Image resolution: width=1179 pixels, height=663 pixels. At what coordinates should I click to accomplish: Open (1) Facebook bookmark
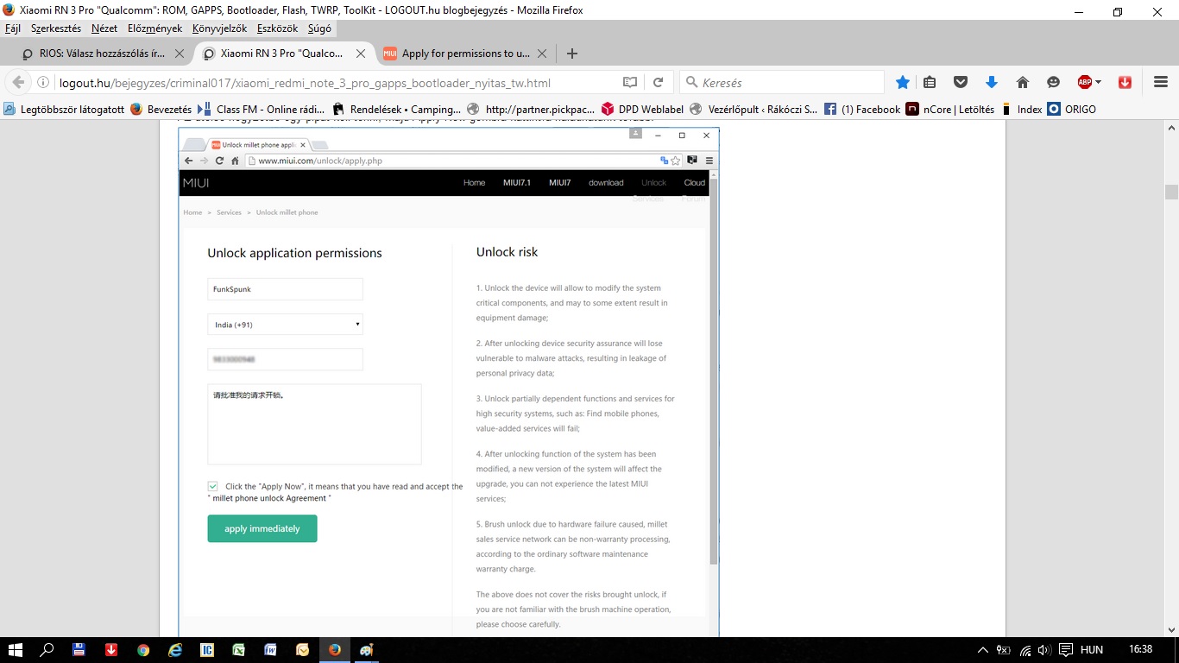click(x=862, y=110)
